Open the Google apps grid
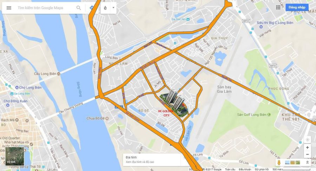The width and height of the screenshot is (316, 171). (x=278, y=7)
